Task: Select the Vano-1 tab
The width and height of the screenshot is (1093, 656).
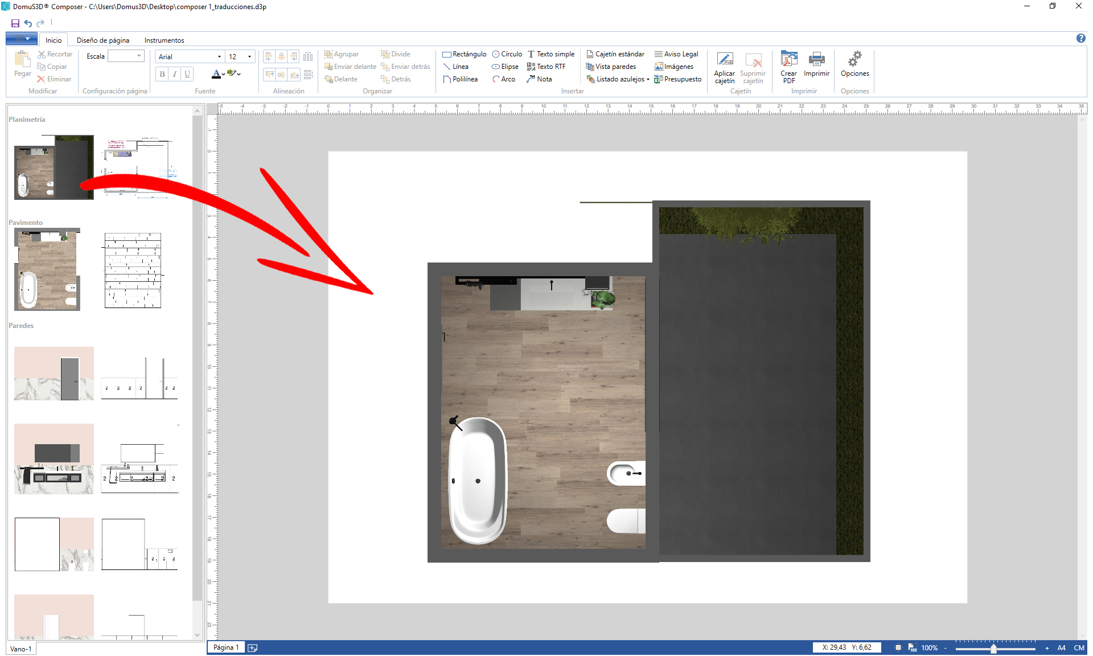Action: (21, 649)
